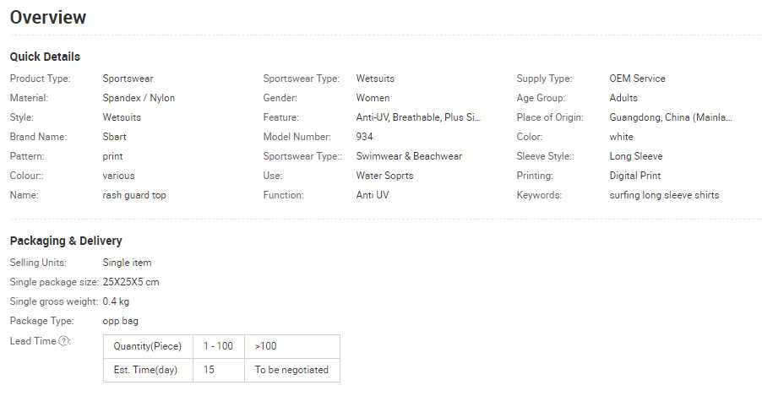Click package size '25X25X5 cm' value
This screenshot has width=762, height=396.
point(130,282)
